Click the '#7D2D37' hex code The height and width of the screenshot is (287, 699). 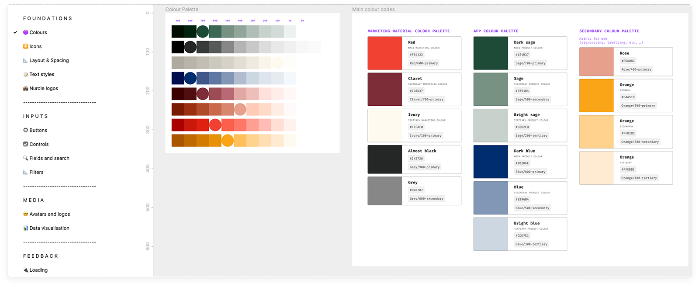coord(416,91)
